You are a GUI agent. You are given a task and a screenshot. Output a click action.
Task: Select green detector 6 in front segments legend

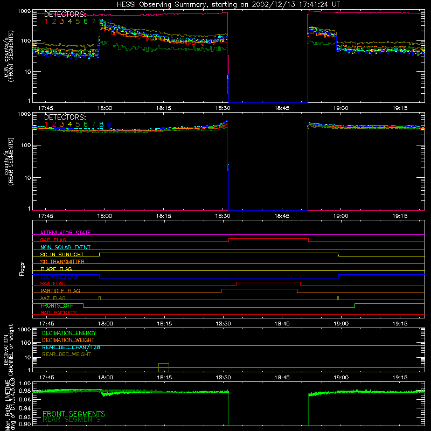(x=86, y=22)
